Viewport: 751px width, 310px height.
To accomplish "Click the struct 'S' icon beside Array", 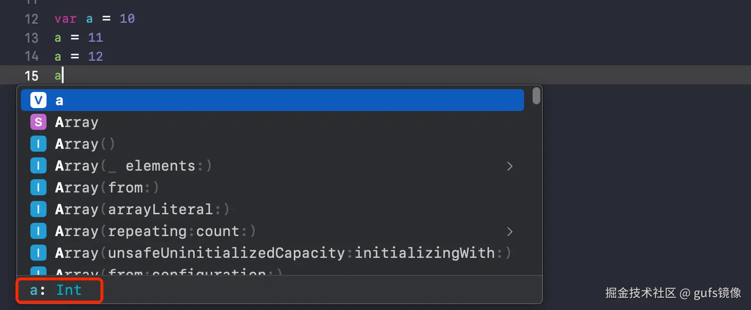I will coord(38,122).
